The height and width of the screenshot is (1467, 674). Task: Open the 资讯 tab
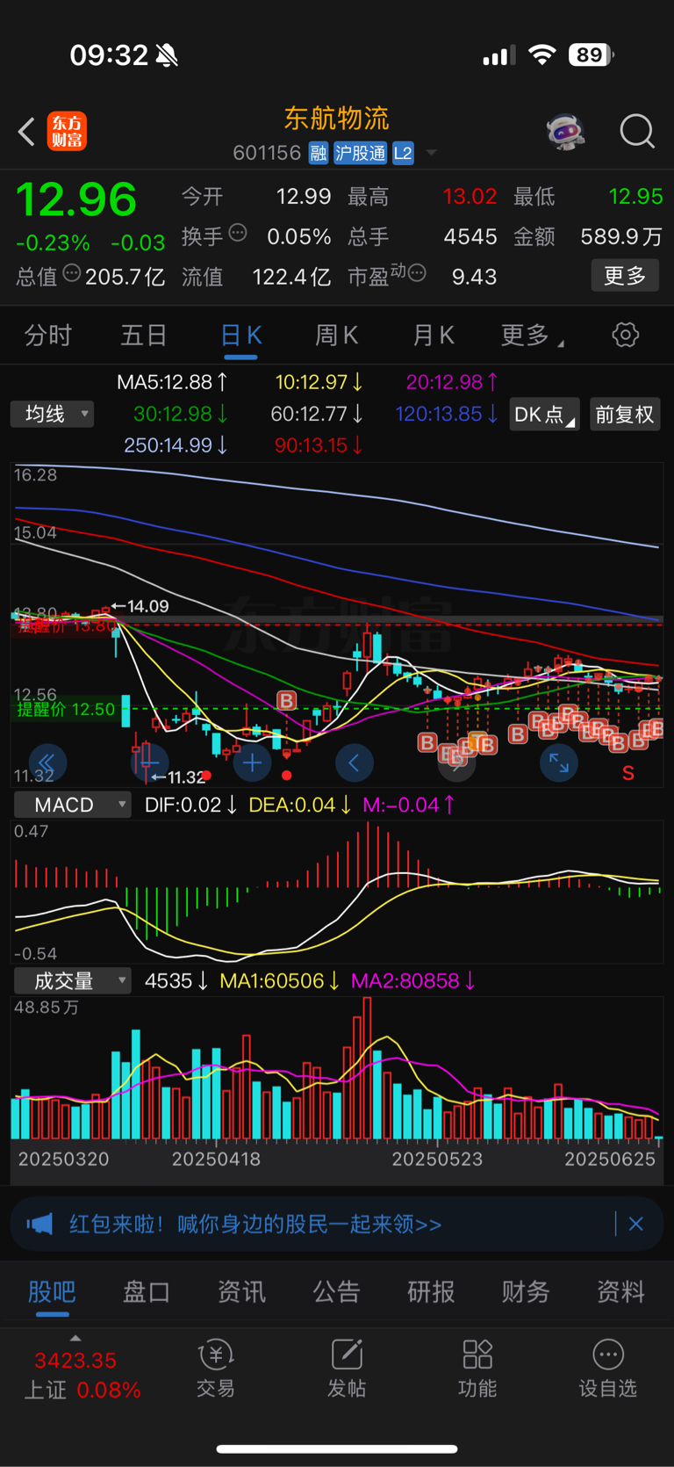[x=241, y=1291]
